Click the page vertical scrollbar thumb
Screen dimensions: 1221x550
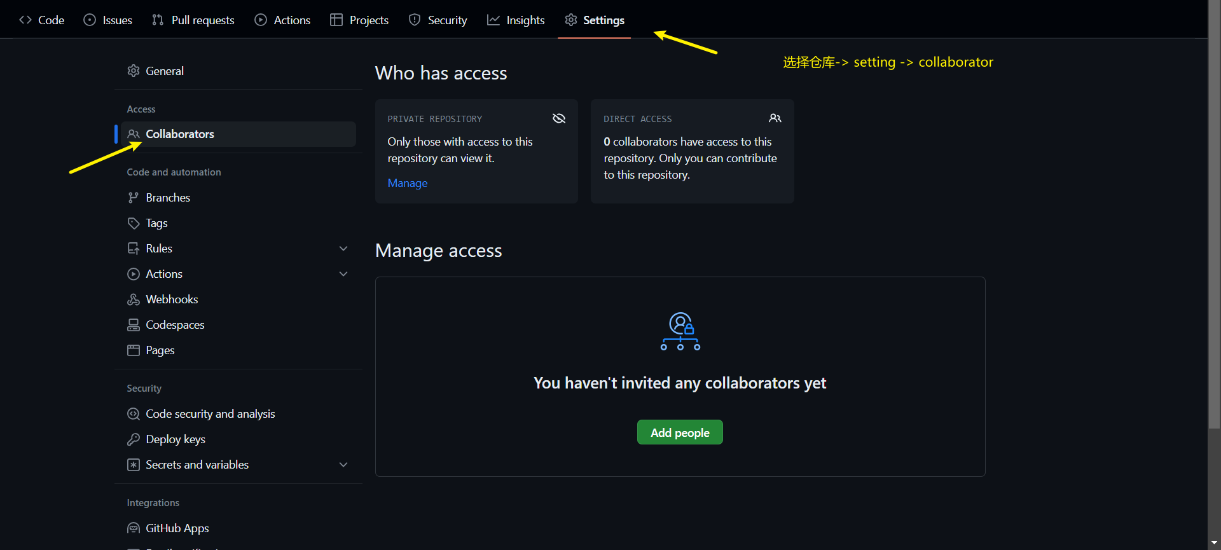click(1215, 214)
